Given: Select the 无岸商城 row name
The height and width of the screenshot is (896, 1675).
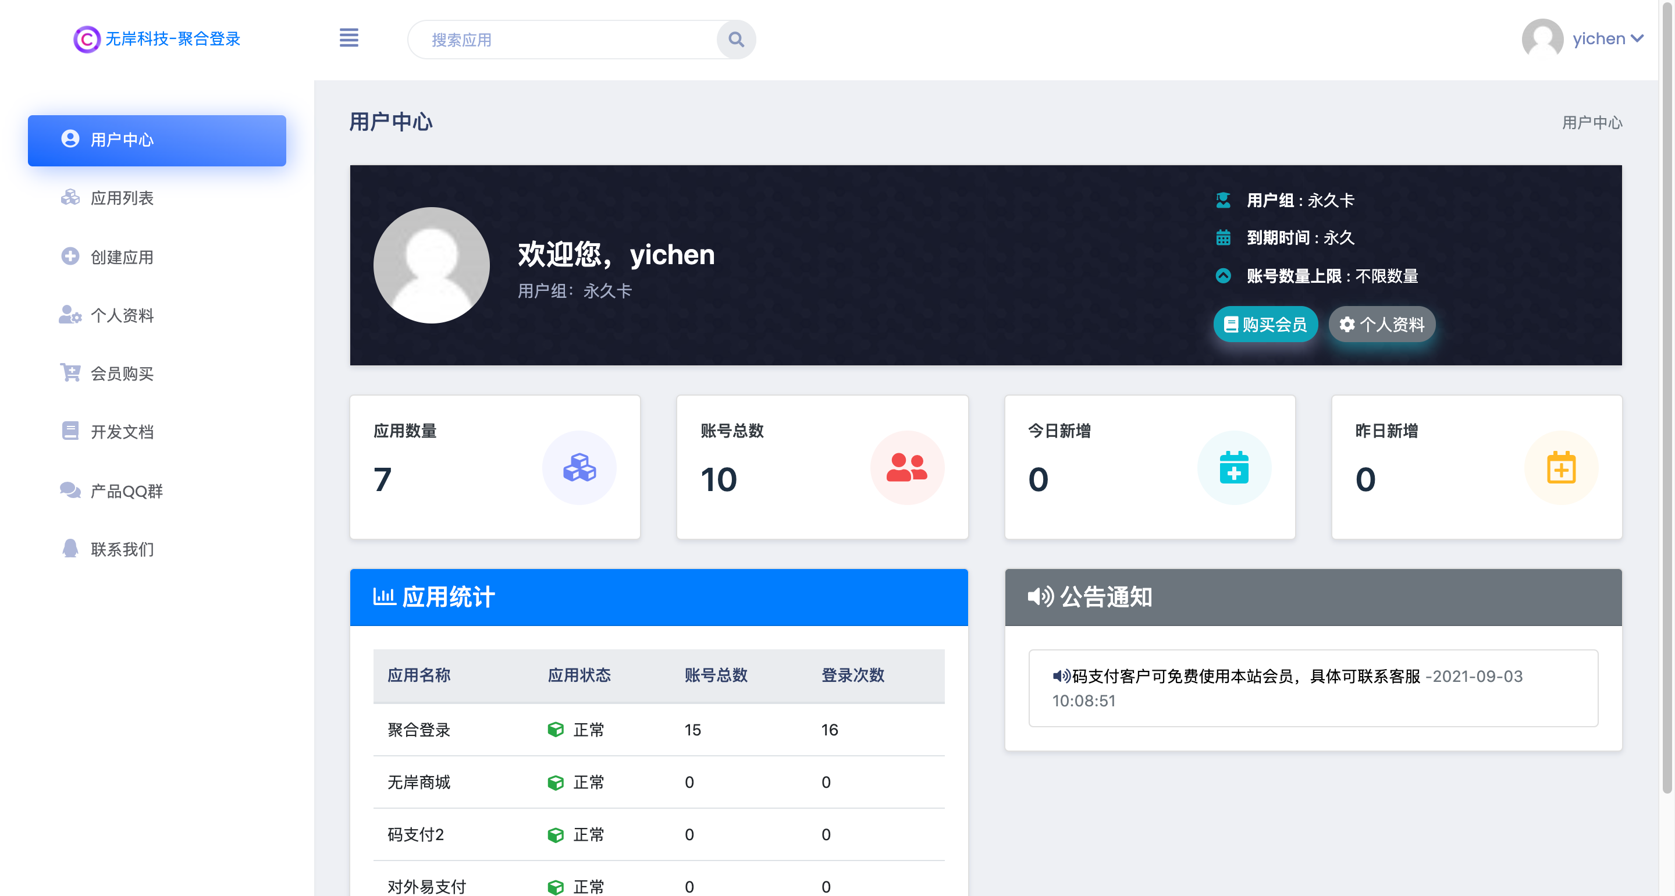Looking at the screenshot, I should tap(419, 782).
